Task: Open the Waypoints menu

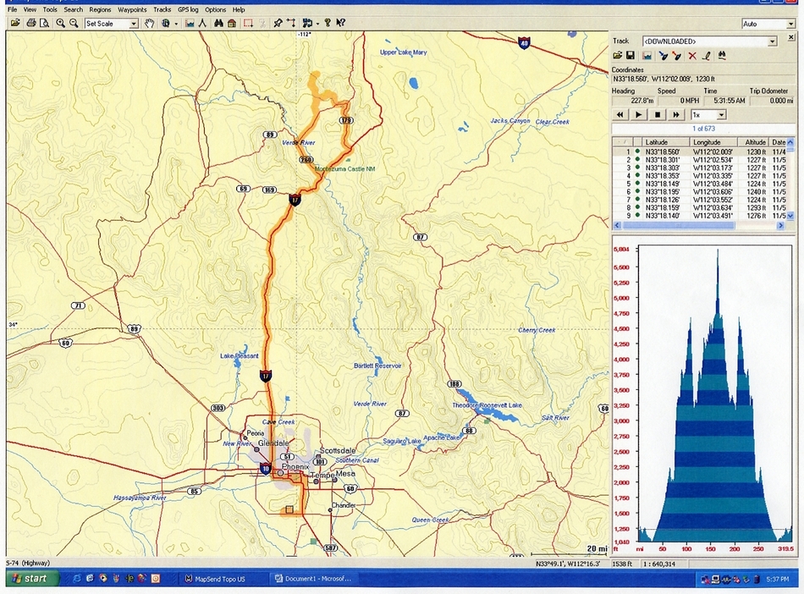Action: 132,9
